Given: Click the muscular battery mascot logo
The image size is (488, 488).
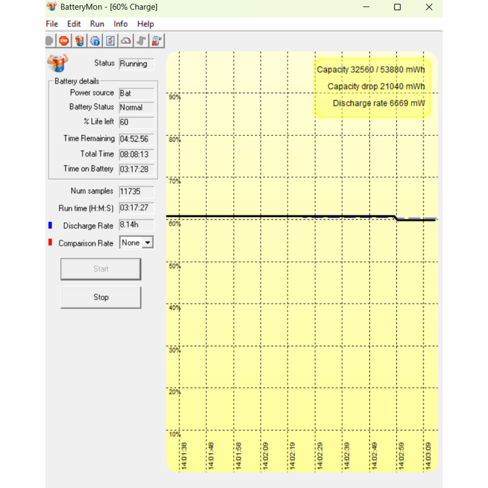Looking at the screenshot, I should (58, 63).
